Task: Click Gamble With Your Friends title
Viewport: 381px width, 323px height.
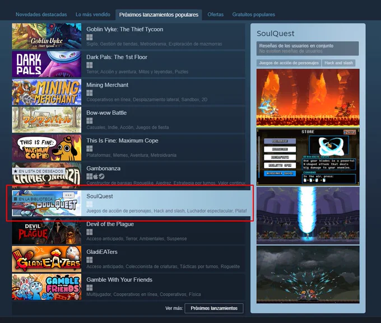Action: [119, 280]
